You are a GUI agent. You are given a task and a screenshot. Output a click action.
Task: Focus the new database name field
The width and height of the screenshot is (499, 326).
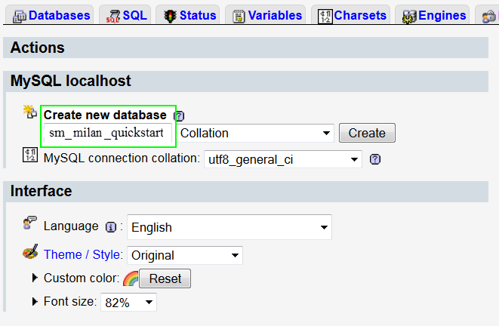coord(108,133)
